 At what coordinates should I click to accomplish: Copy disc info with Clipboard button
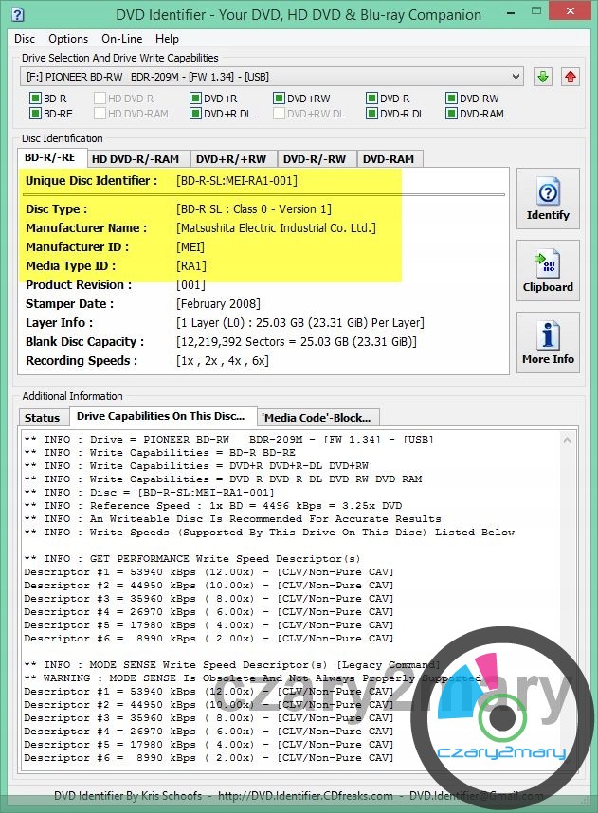[x=548, y=271]
